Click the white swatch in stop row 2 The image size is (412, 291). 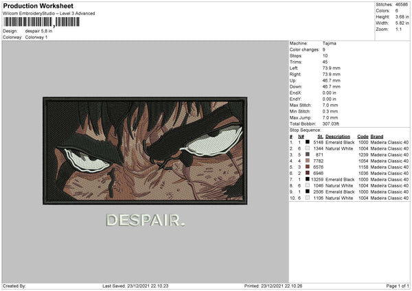[x=308, y=148]
